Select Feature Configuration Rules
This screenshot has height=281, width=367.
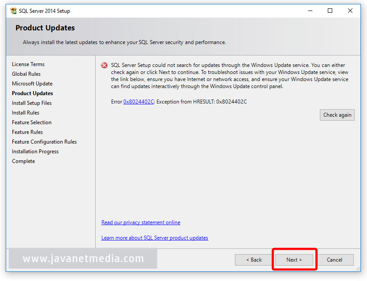[44, 141]
